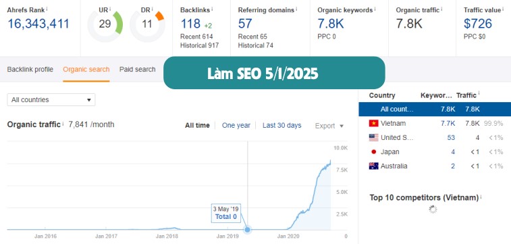Click the Referring domains info icon

coord(296,9)
